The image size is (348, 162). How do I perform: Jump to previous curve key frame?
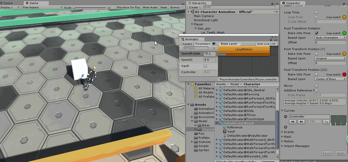point(293,121)
